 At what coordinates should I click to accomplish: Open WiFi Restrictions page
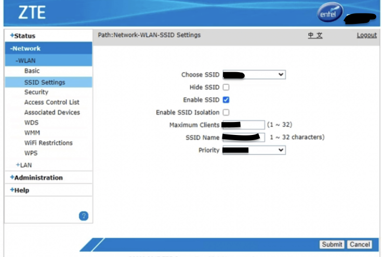48,143
